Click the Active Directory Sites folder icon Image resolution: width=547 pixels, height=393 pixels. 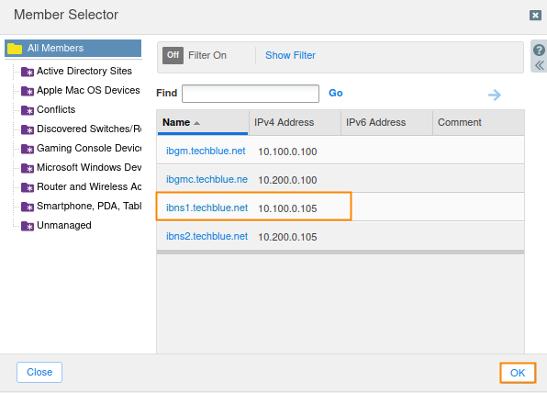(28, 72)
